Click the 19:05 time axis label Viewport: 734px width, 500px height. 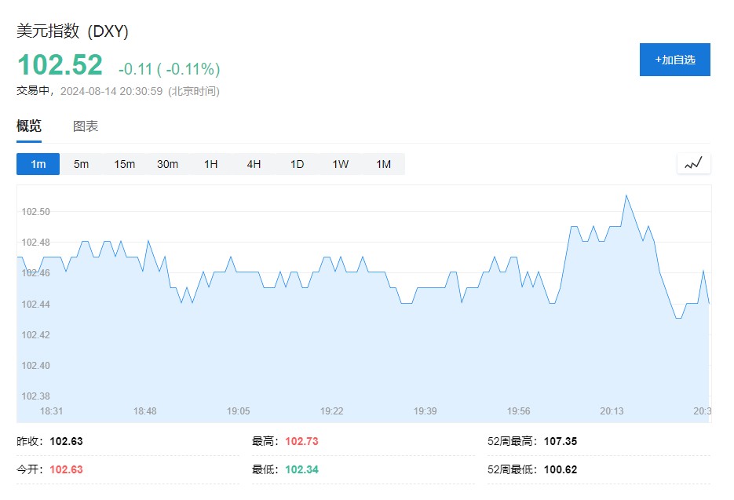coord(238,411)
